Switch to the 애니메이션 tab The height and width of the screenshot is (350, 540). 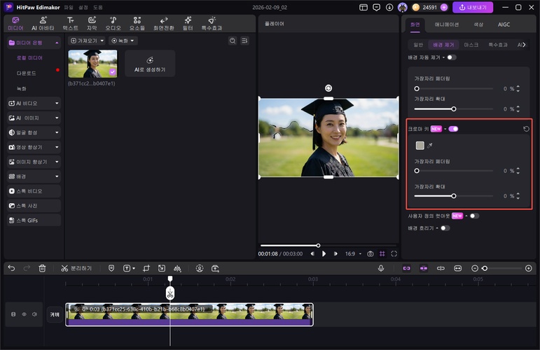click(x=447, y=24)
